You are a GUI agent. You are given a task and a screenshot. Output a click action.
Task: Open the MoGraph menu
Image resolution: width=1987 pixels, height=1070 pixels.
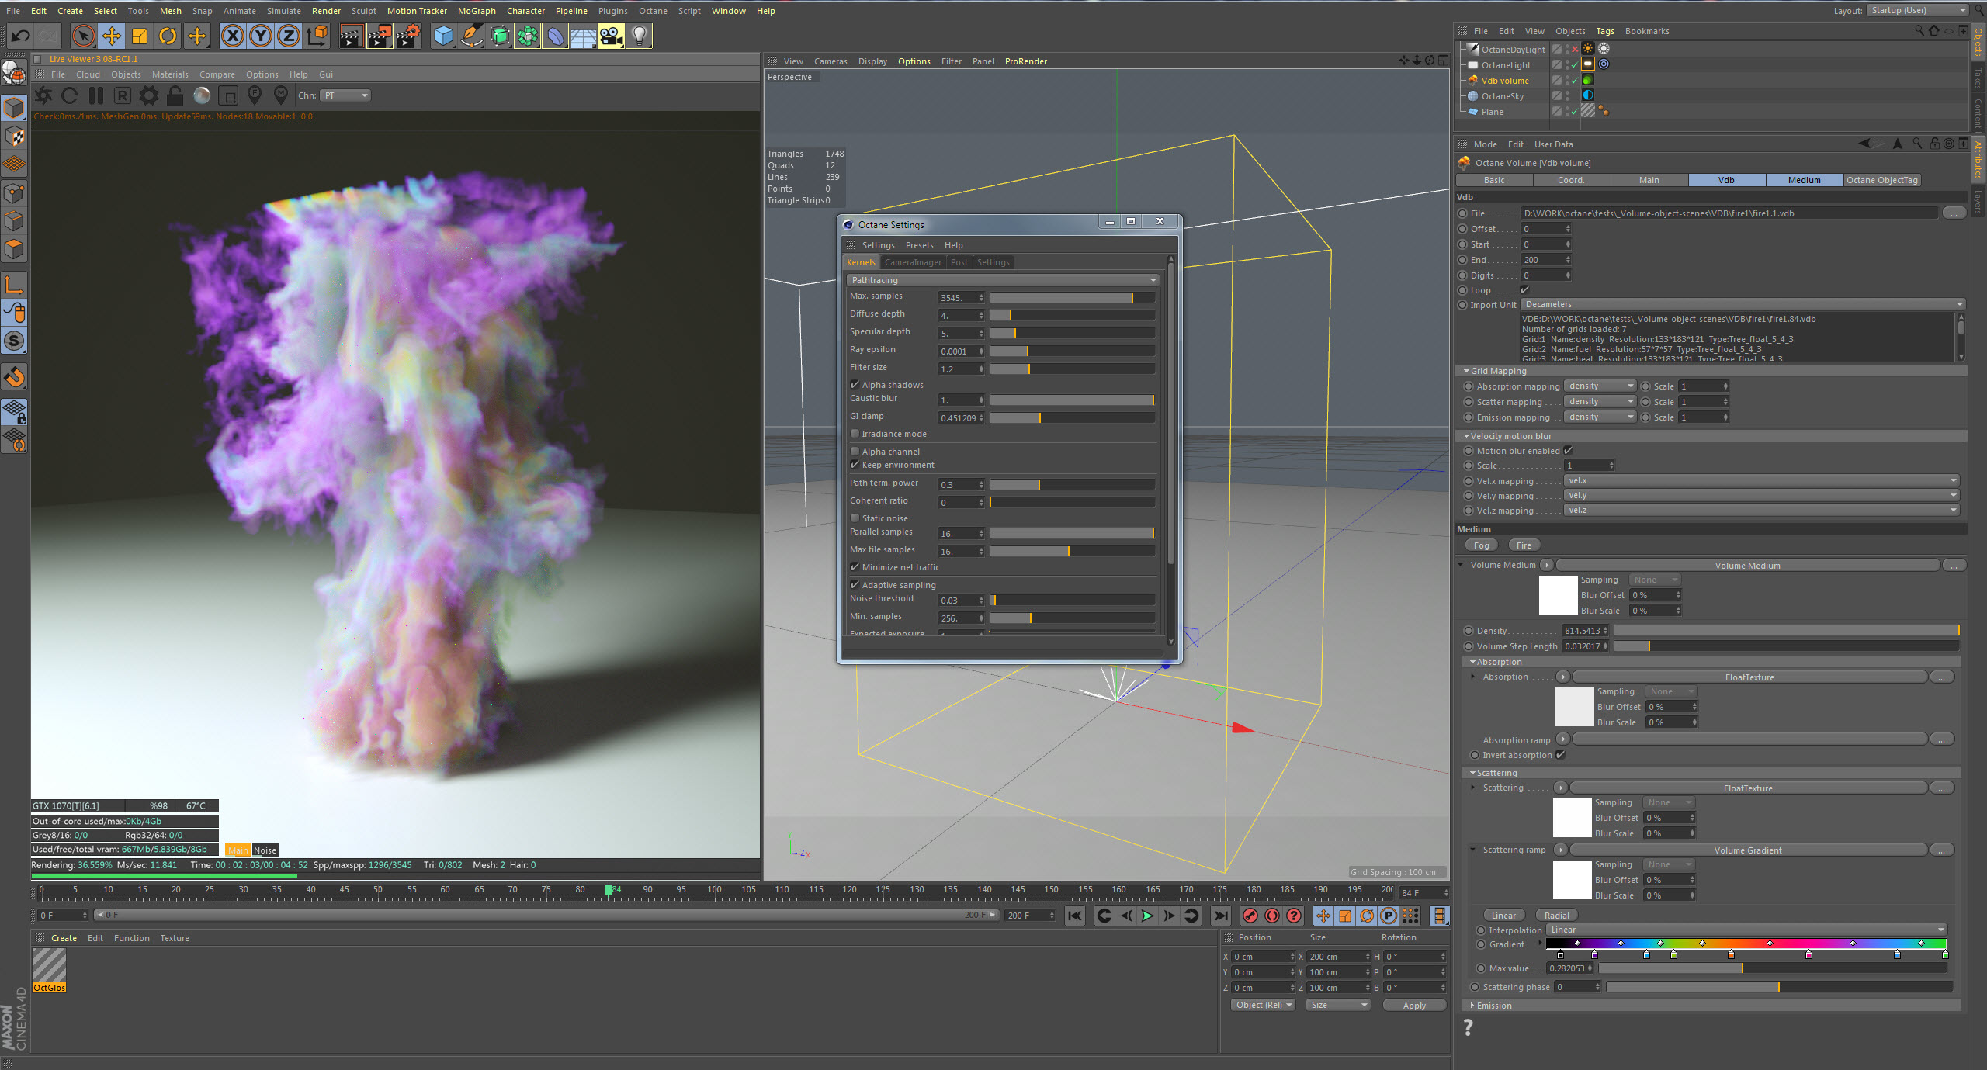[476, 11]
